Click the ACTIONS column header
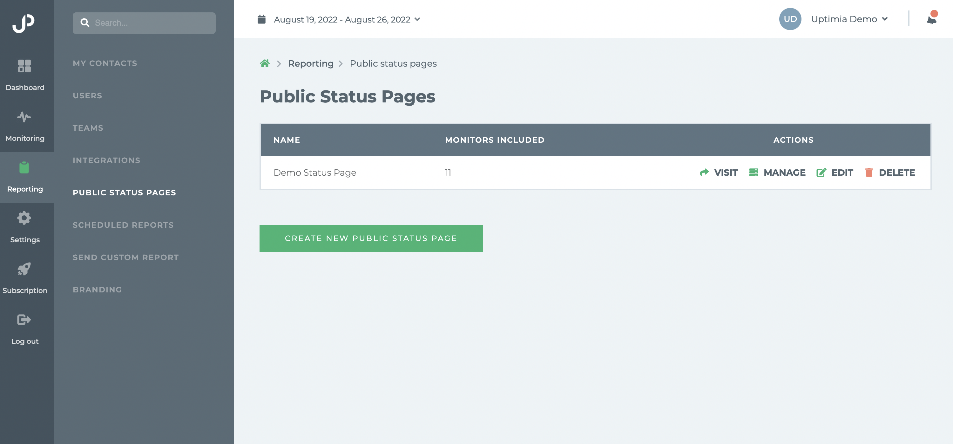Image resolution: width=953 pixels, height=444 pixels. [x=793, y=140]
